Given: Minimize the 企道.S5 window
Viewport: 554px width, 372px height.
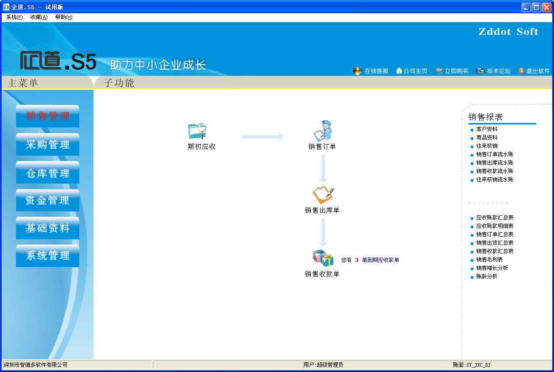Looking at the screenshot, I should [526, 7].
